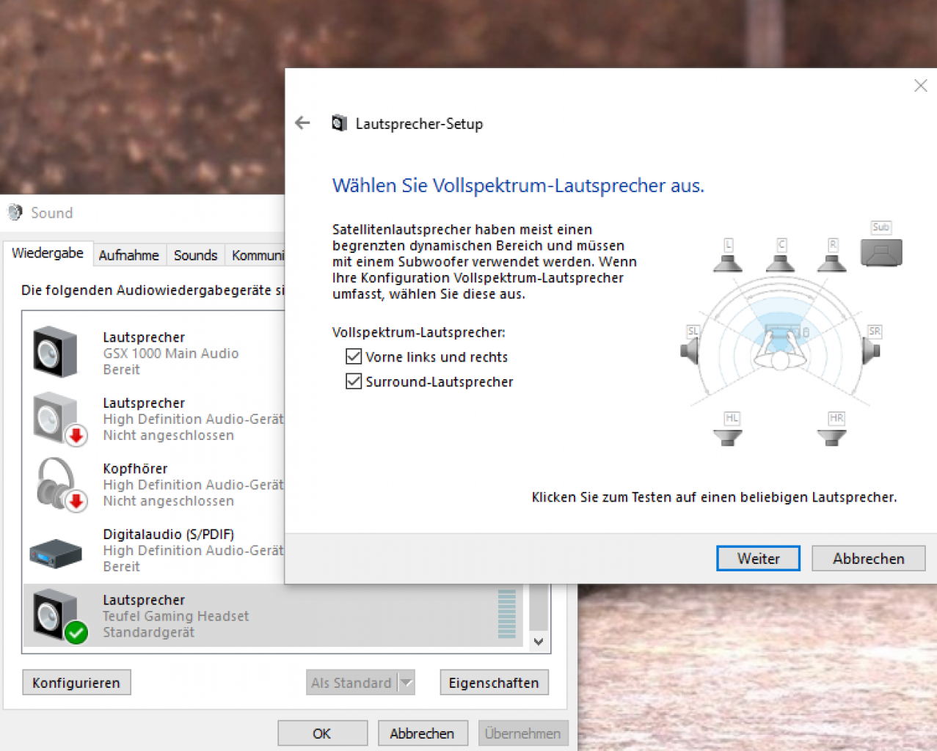The width and height of the screenshot is (937, 751).
Task: Open Eigenschaften for the selected device
Action: 494,683
